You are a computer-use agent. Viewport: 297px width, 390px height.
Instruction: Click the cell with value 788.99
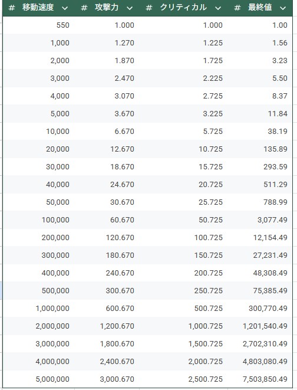pos(260,202)
